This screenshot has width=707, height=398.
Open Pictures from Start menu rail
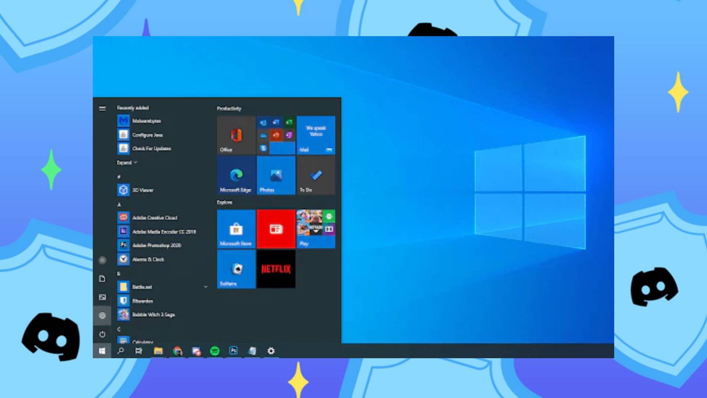click(102, 297)
